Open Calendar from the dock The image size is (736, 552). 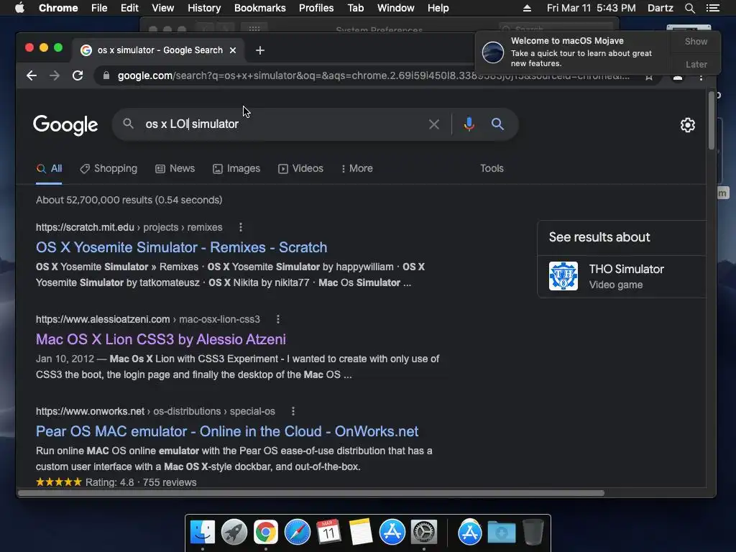point(328,533)
